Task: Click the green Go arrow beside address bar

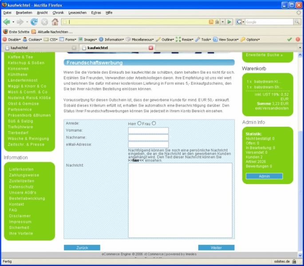Action: tap(229, 22)
